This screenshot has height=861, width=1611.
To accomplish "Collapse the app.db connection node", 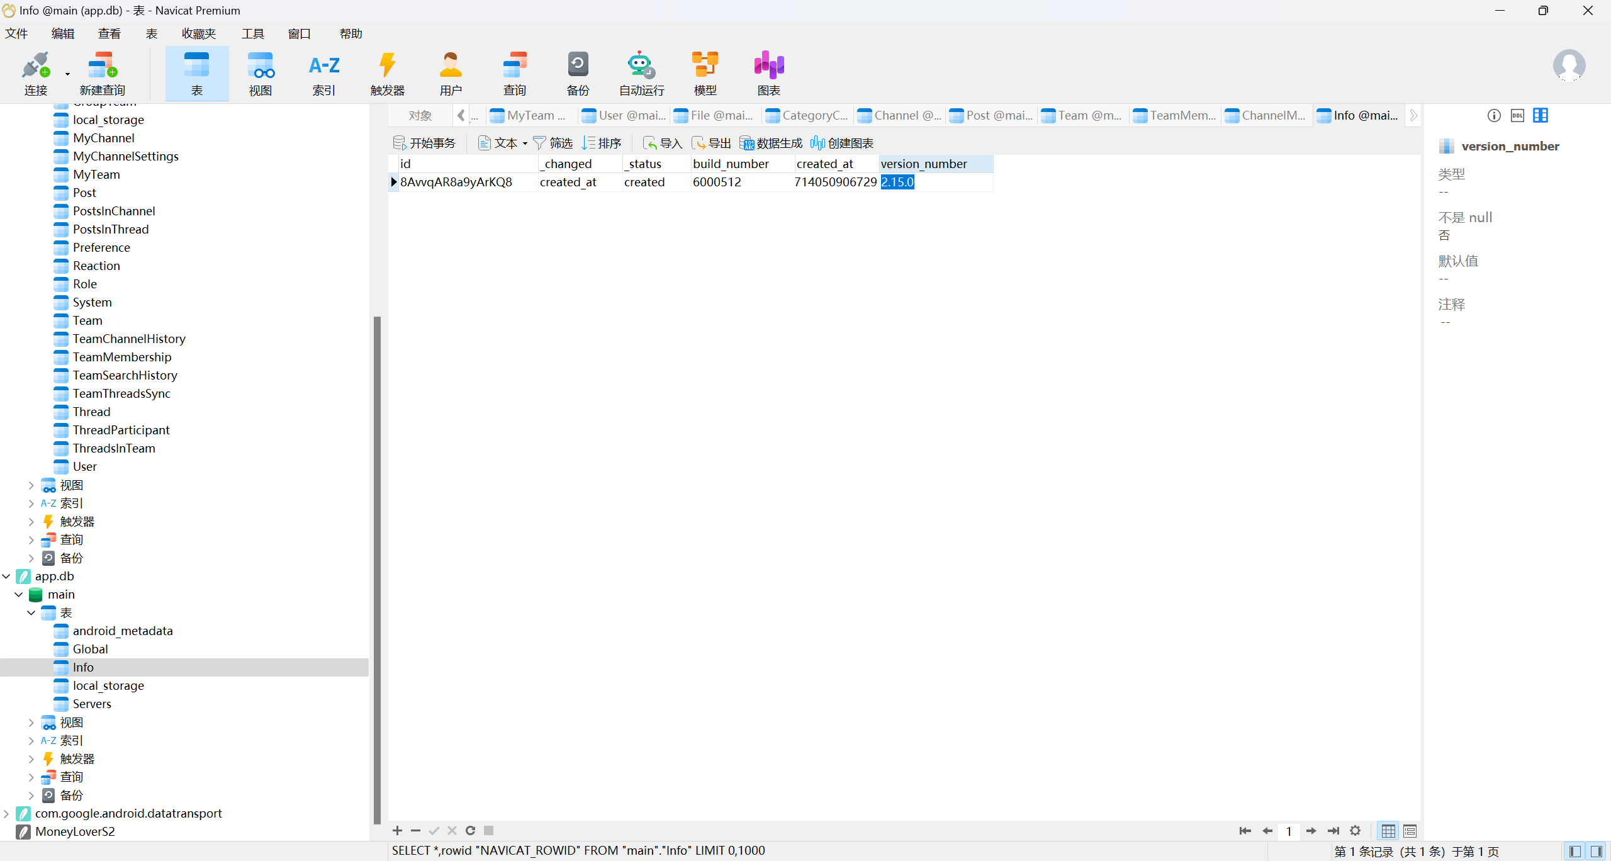I will [6, 576].
